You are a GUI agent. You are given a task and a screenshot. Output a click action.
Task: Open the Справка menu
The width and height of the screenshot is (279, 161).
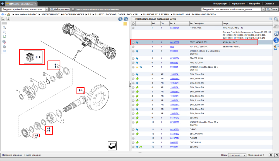coord(269,4)
